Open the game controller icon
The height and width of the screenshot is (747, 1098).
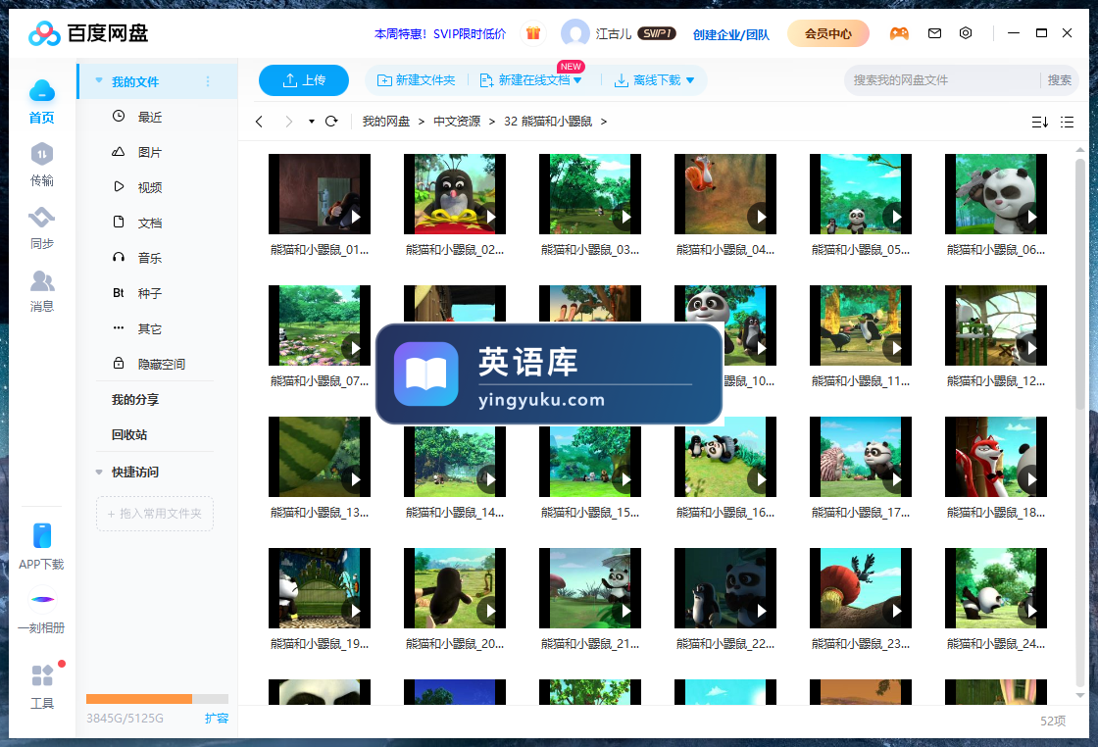click(x=899, y=33)
